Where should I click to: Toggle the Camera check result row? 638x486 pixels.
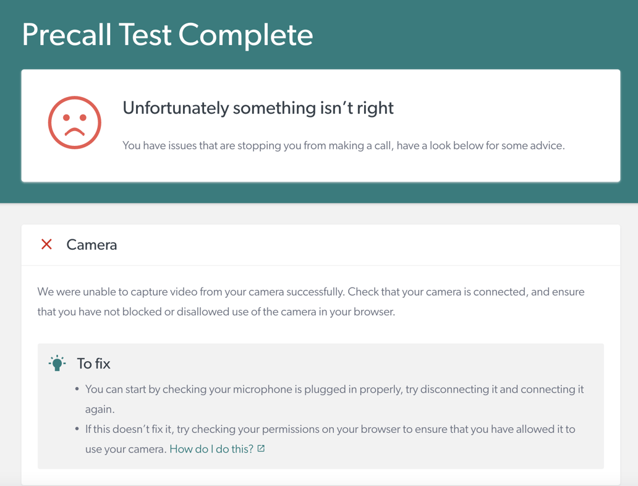[321, 244]
